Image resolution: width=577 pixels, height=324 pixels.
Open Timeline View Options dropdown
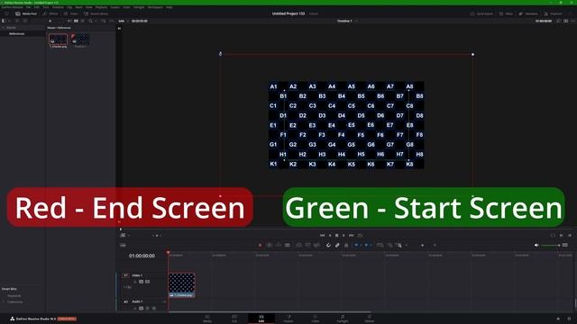pyautogui.click(x=123, y=245)
